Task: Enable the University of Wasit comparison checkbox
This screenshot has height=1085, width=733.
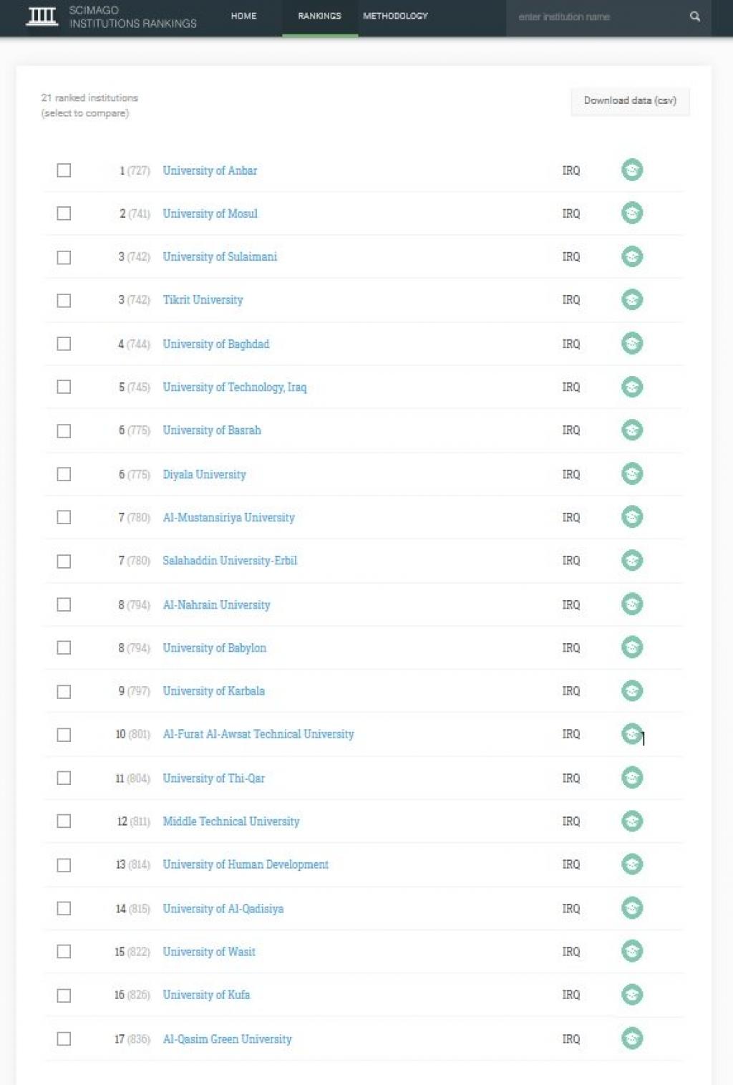Action: pyautogui.click(x=64, y=951)
